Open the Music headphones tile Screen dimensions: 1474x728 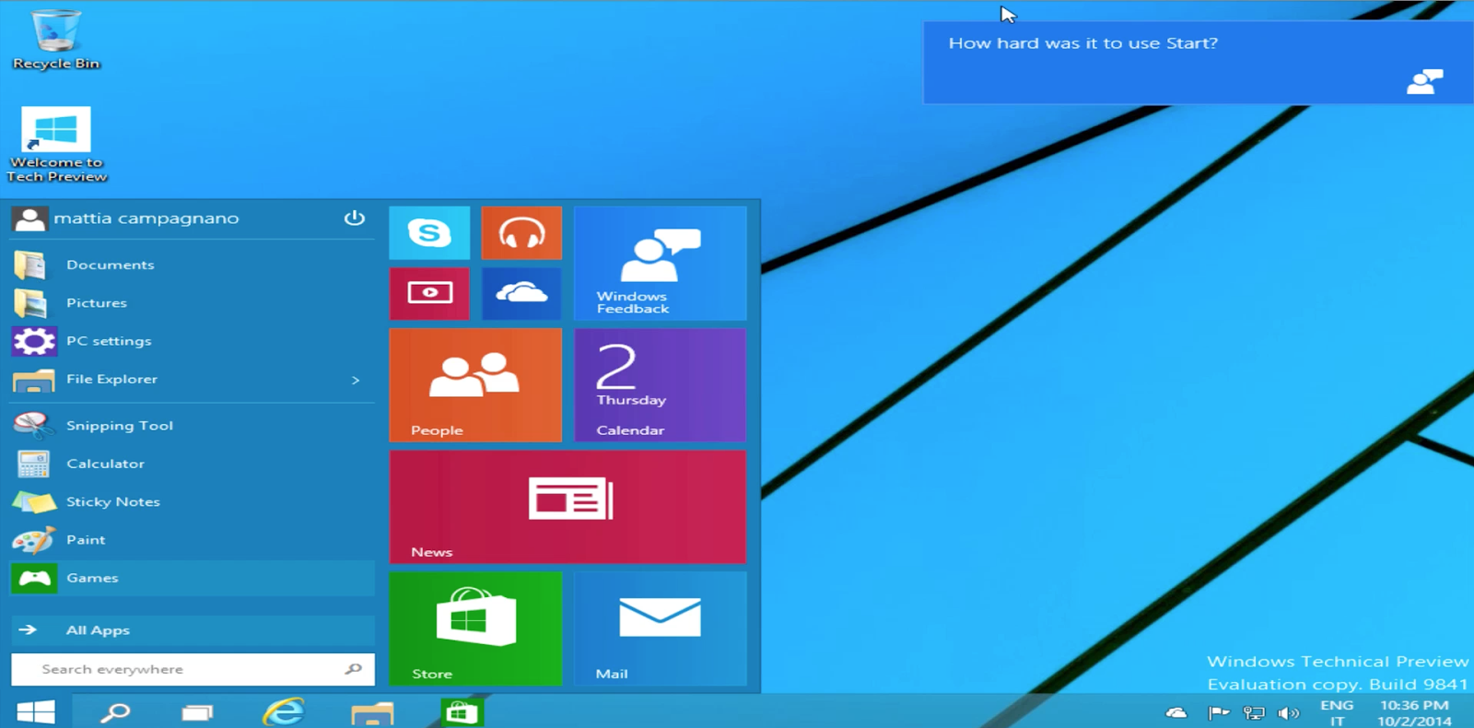pyautogui.click(x=521, y=233)
